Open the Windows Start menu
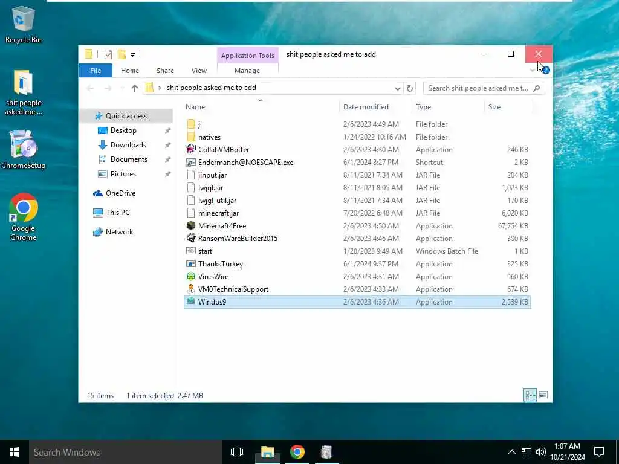The width and height of the screenshot is (619, 464). [x=15, y=452]
